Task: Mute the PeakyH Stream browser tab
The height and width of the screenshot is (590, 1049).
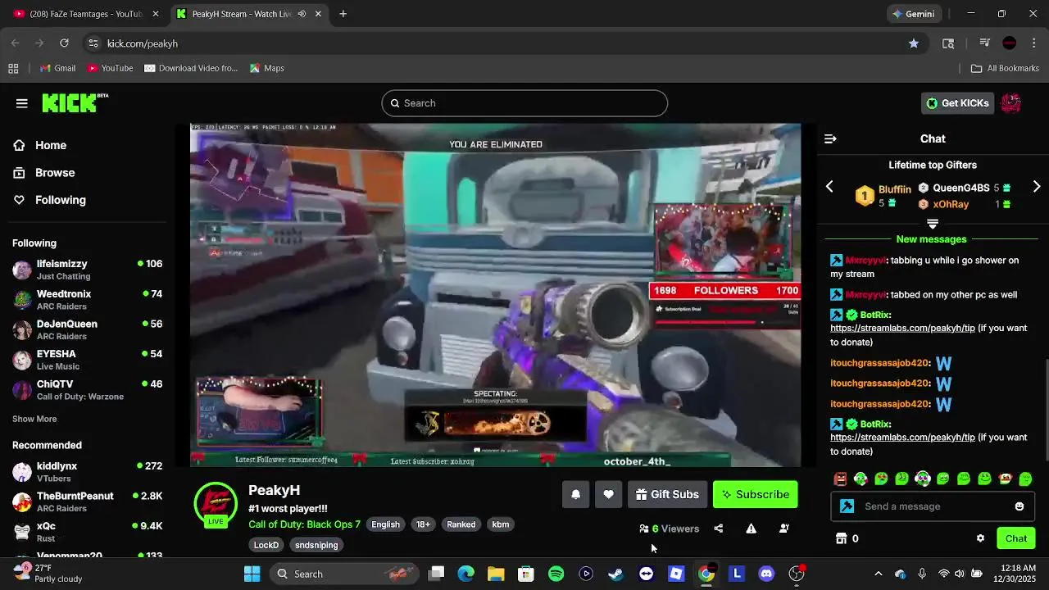Action: [302, 14]
